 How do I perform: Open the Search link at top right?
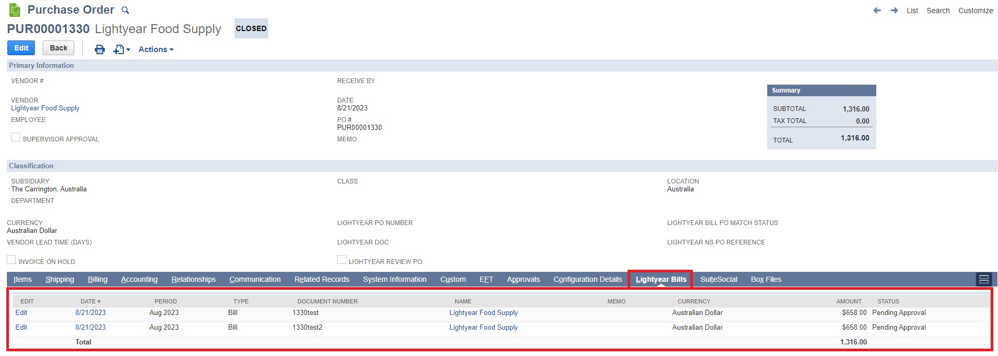pos(938,11)
